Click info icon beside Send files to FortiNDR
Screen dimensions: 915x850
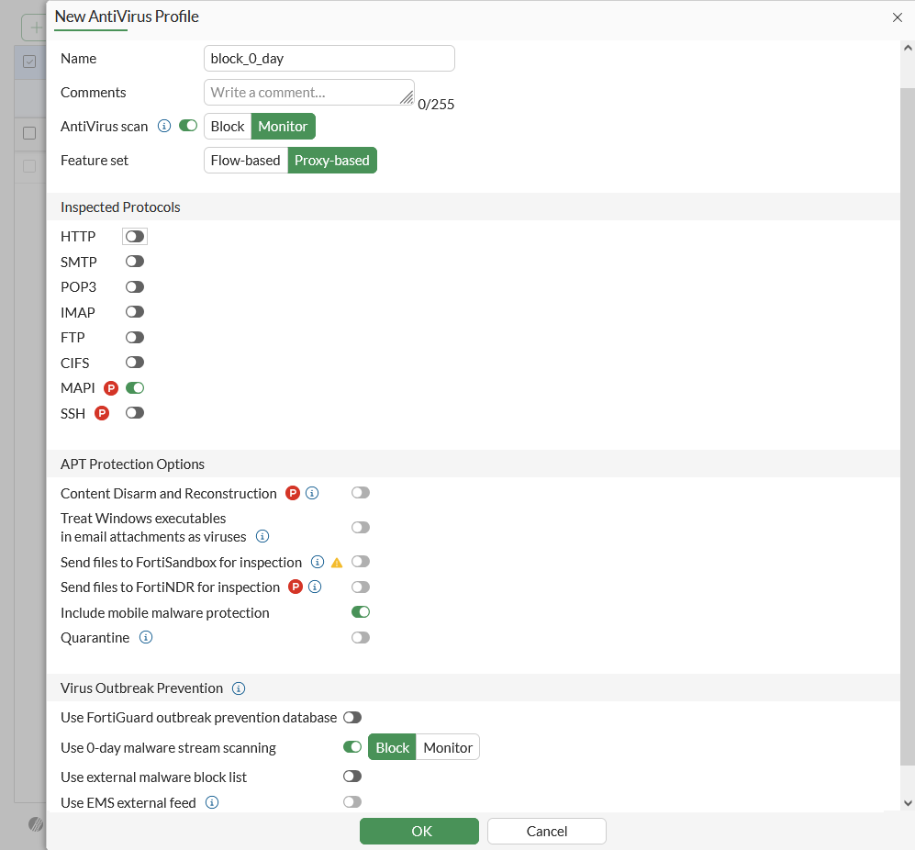[315, 587]
